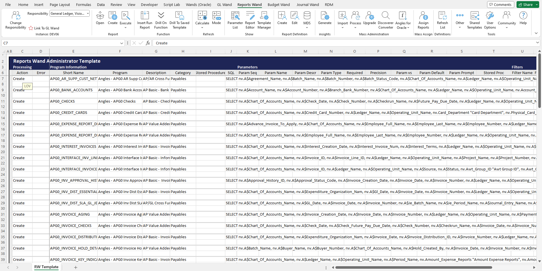Open Shared Templates
The image size is (542, 271).
pos(474,20)
